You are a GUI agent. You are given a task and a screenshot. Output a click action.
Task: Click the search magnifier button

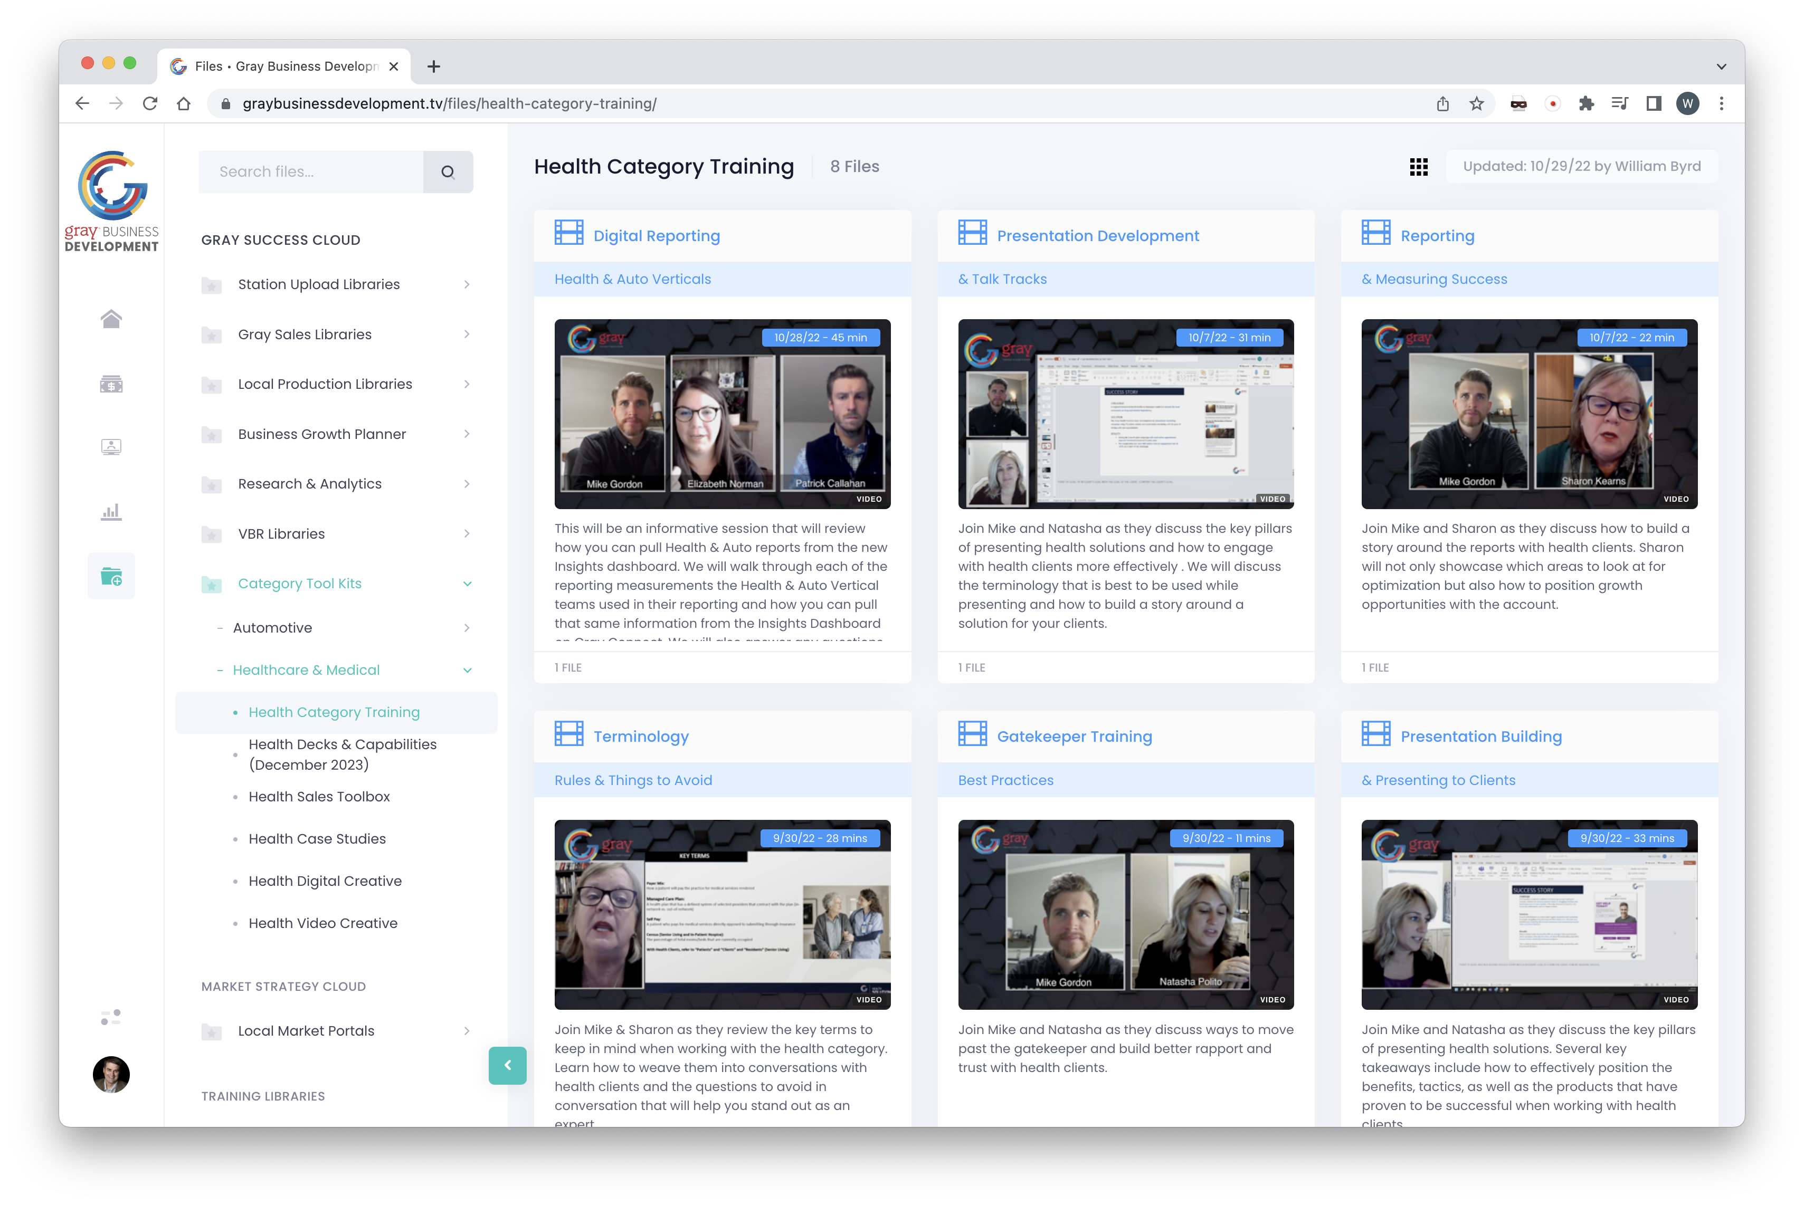(x=448, y=172)
